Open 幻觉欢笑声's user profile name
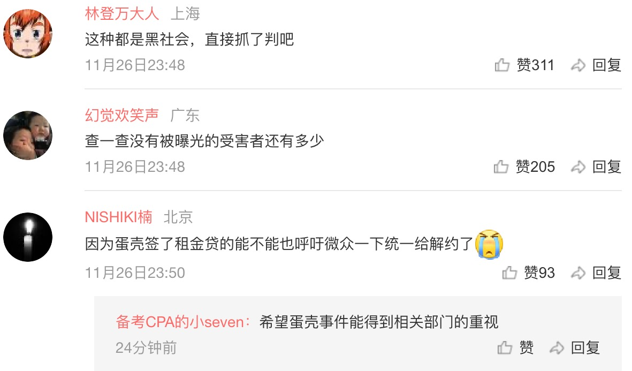The height and width of the screenshot is (371, 632). [x=121, y=115]
